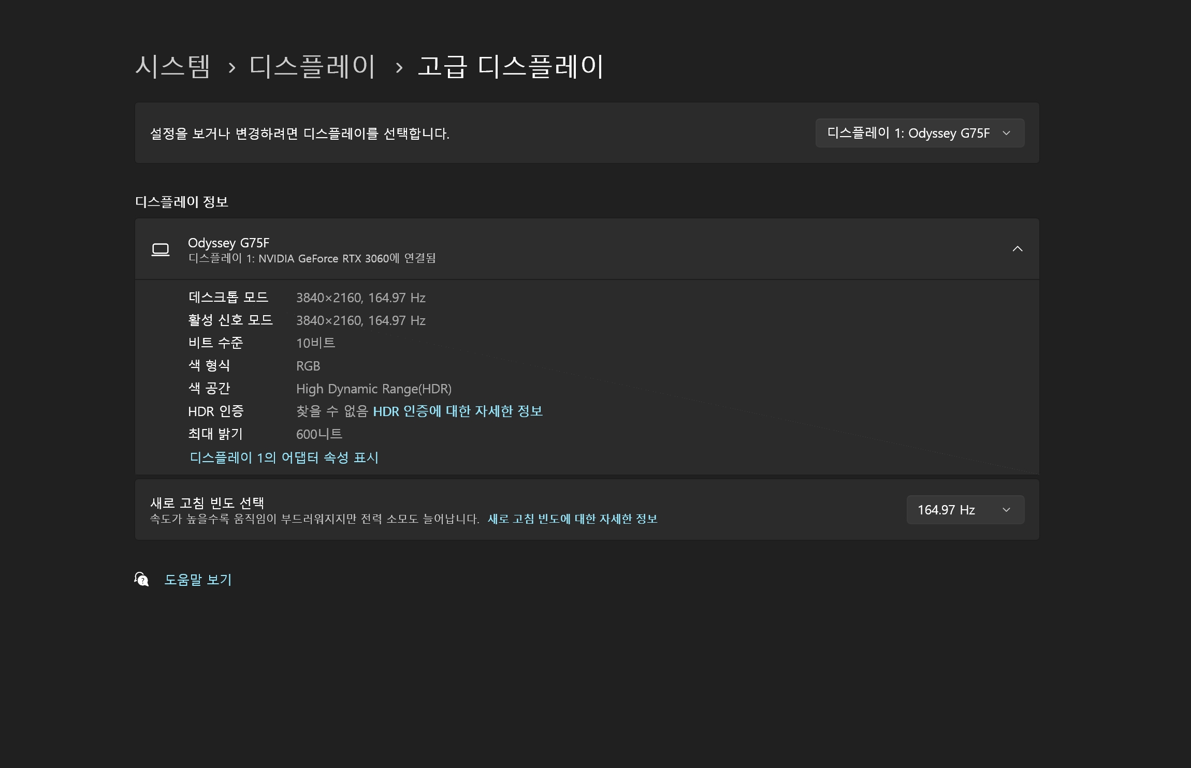This screenshot has height=768, width=1191.
Task: Click the arrow icon in the display selector
Action: tap(1006, 133)
